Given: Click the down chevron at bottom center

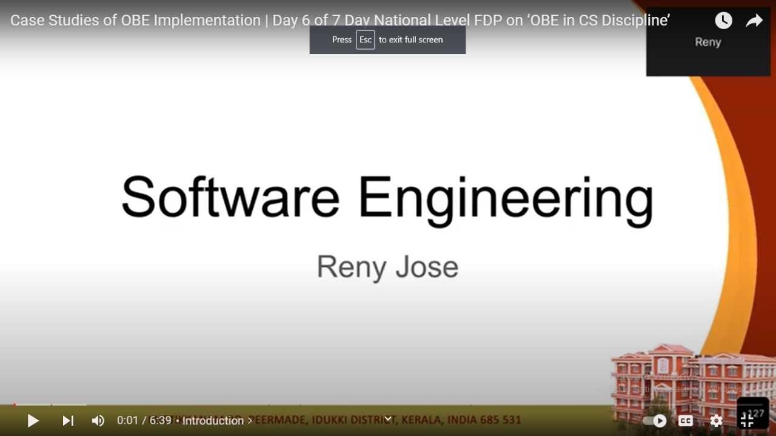Looking at the screenshot, I should point(388,418).
